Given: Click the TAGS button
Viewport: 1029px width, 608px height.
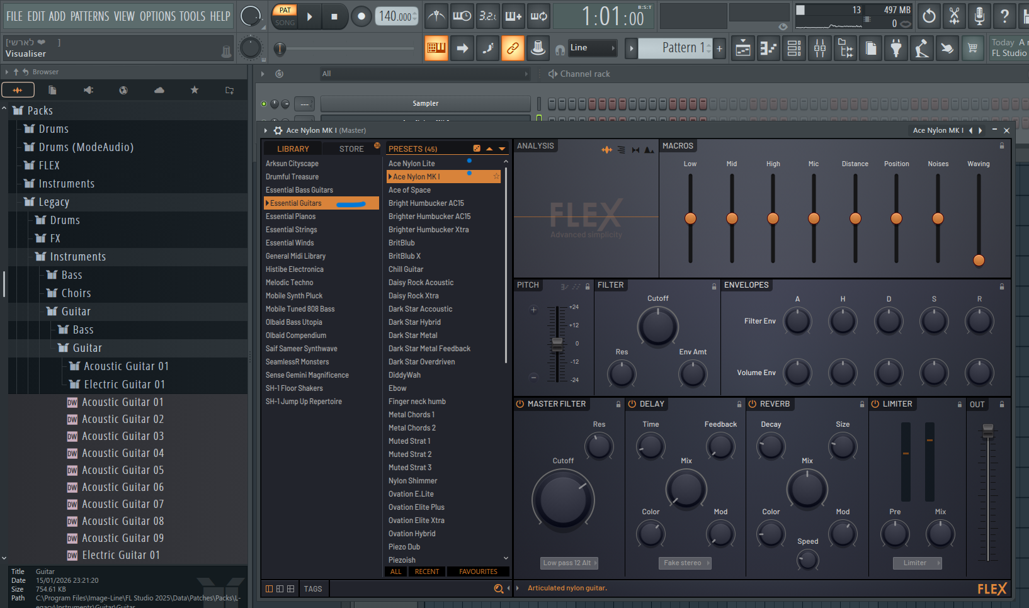Looking at the screenshot, I should pyautogui.click(x=313, y=589).
